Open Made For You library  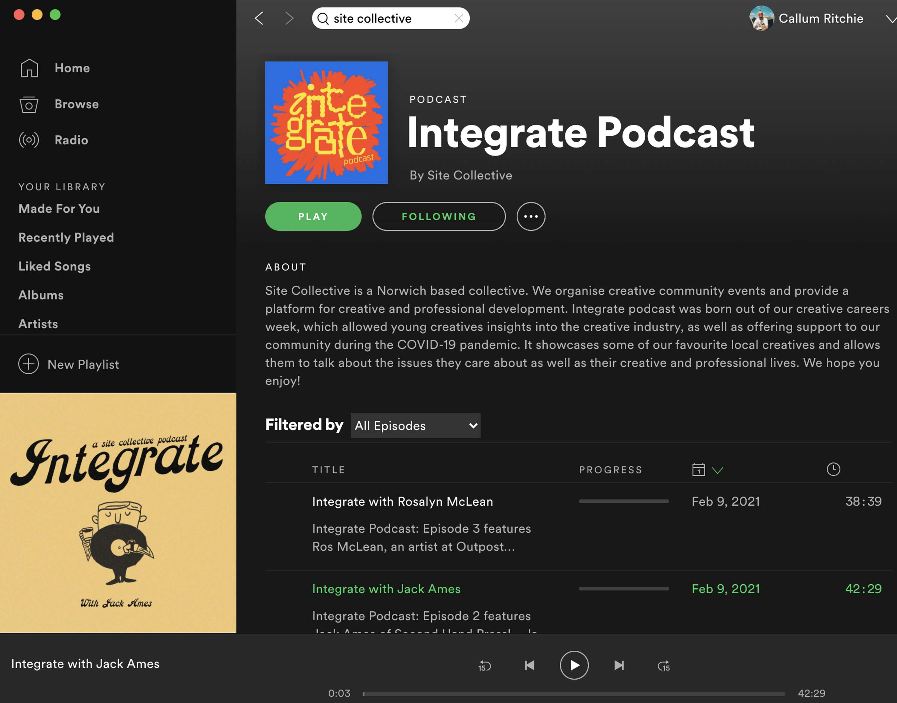tap(59, 209)
